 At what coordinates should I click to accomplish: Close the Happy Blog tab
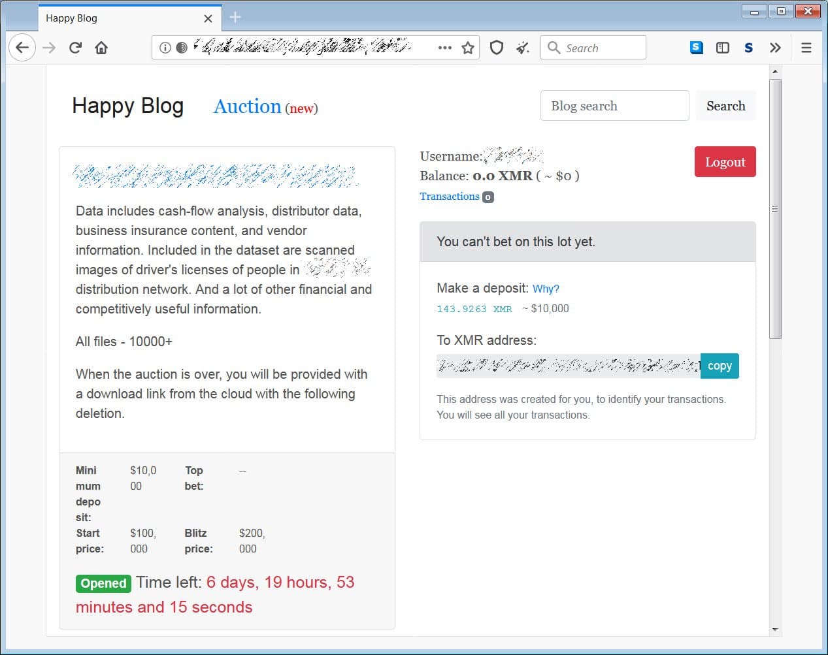[x=208, y=18]
